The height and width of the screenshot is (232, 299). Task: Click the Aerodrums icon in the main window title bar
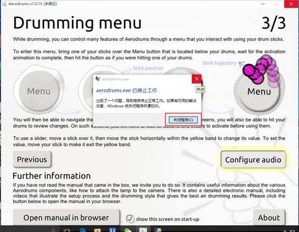coord(4,4)
